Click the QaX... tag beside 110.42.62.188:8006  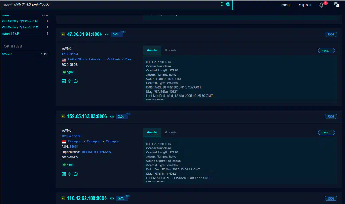[x=122, y=199]
